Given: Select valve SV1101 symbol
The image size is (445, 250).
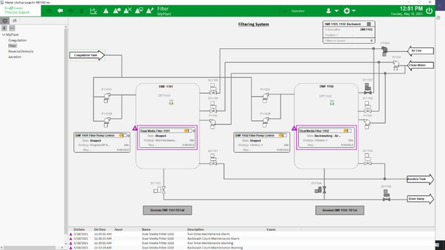Looking at the screenshot, I should pos(213,160).
